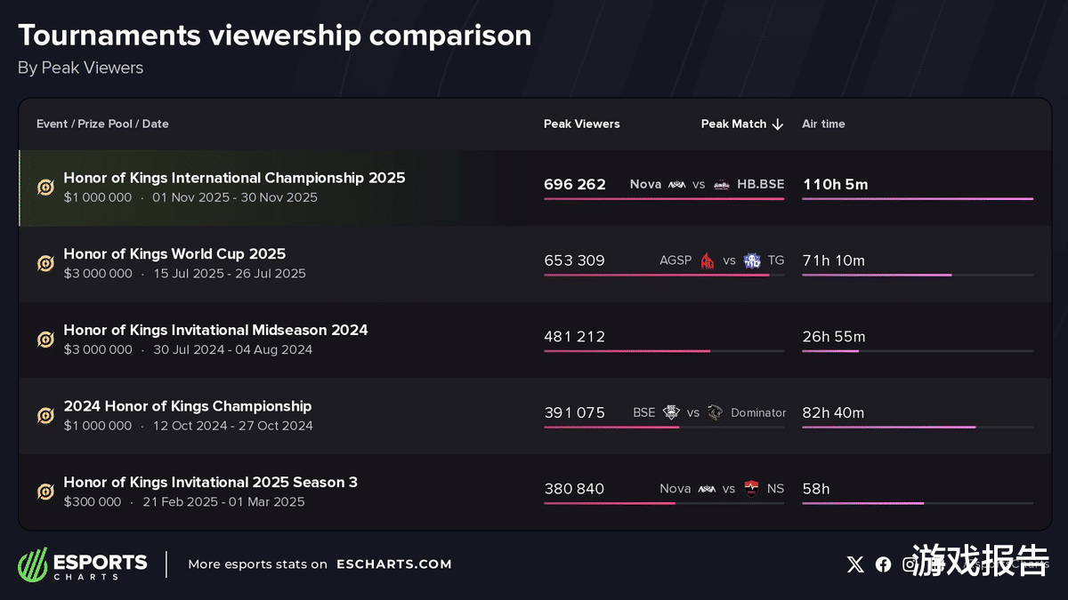This screenshot has width=1068, height=600.
Task: Click the 696 262 peak viewers bar
Action: click(664, 199)
